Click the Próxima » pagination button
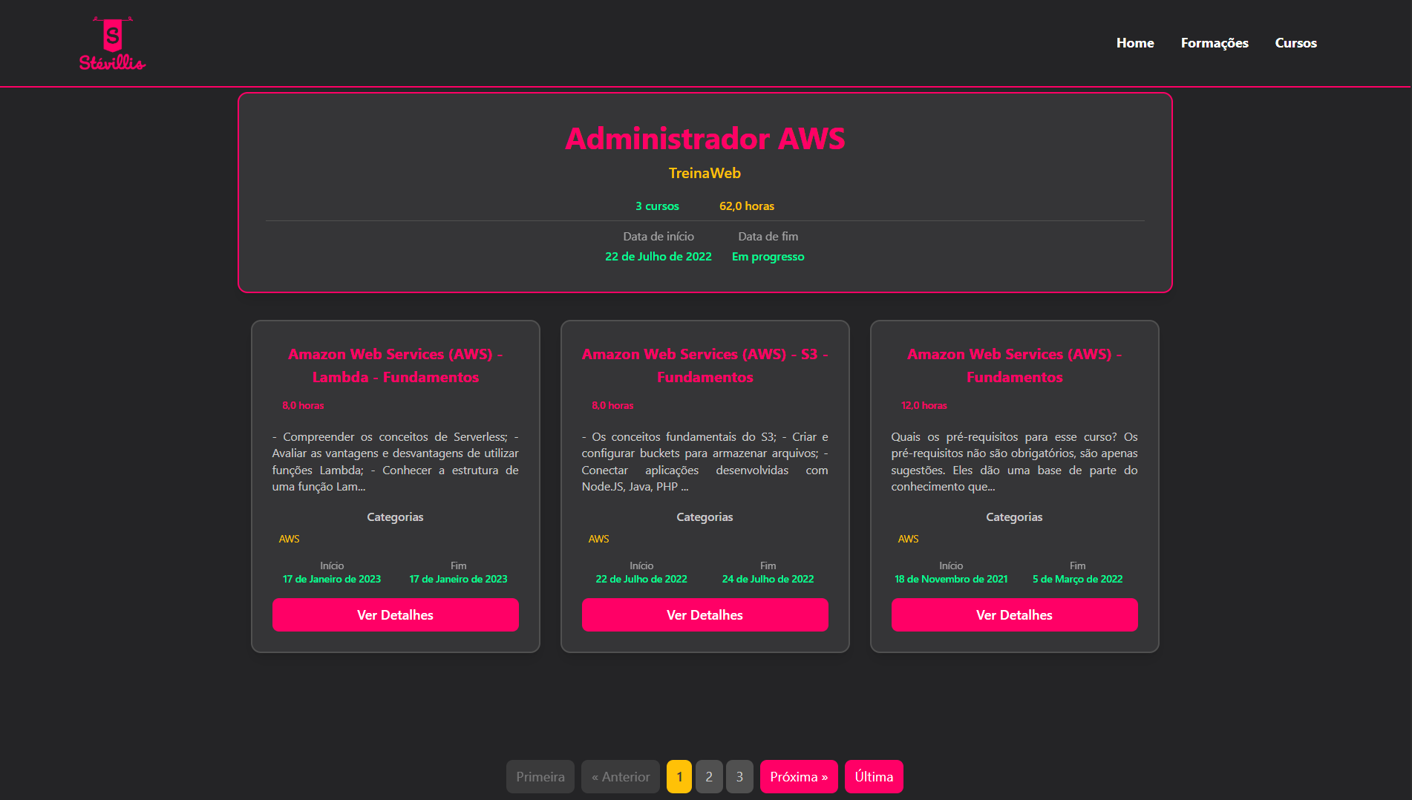This screenshot has height=800, width=1412. coord(799,776)
